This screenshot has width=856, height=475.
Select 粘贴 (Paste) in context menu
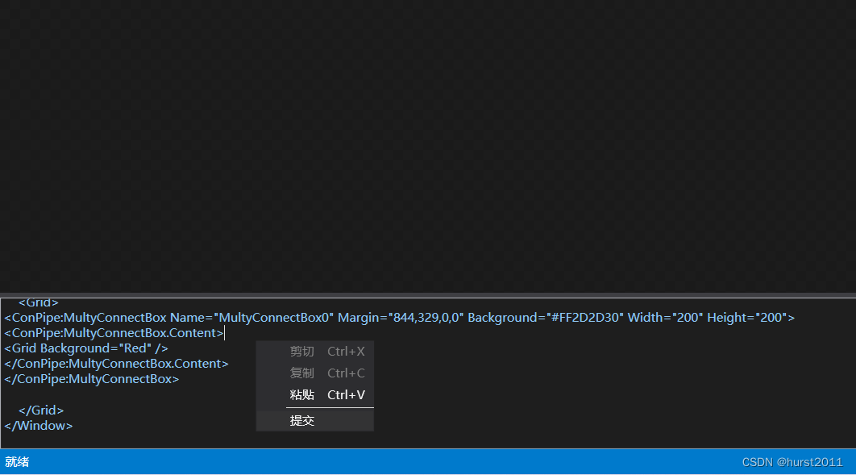point(315,395)
